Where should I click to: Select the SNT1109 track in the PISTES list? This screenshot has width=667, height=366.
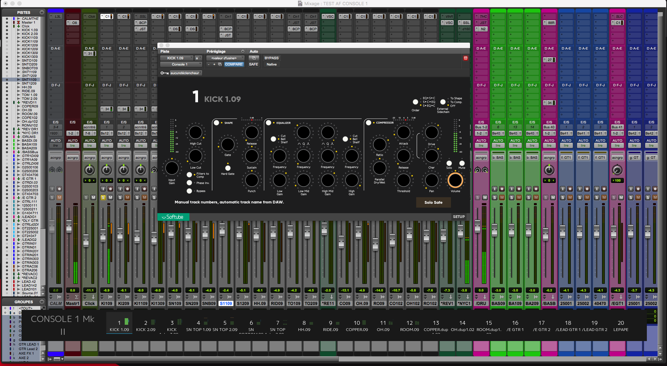point(30,79)
